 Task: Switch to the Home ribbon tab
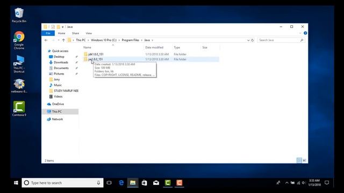click(x=61, y=33)
